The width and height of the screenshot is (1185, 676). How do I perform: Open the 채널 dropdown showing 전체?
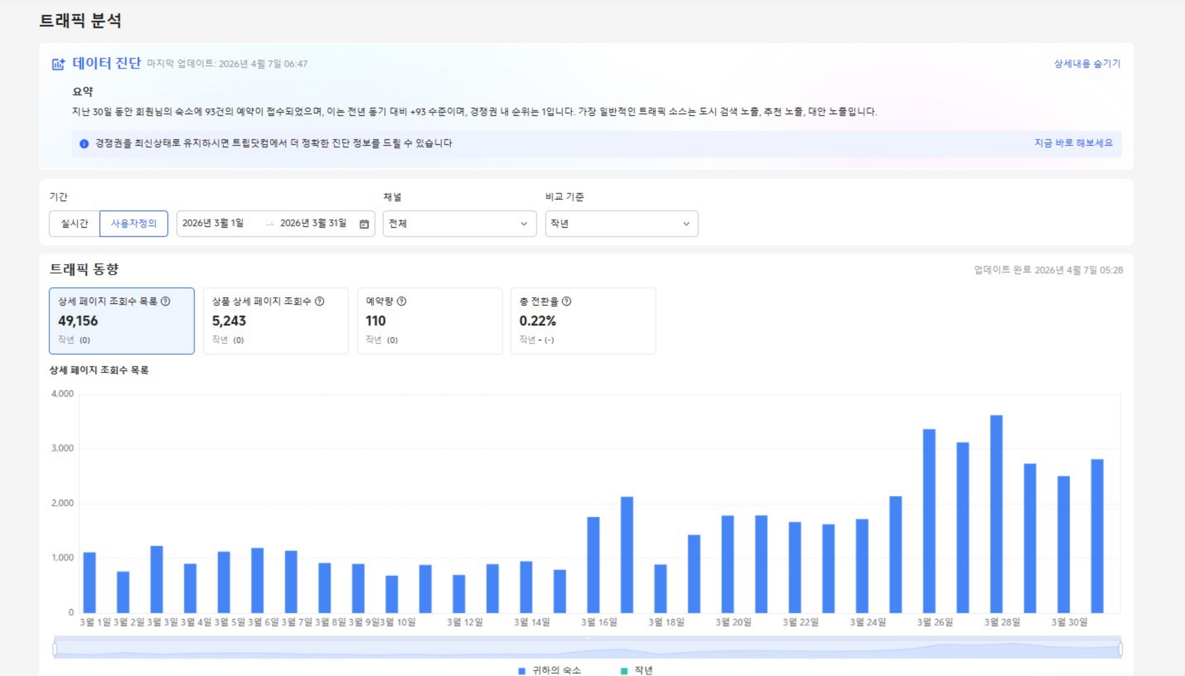point(459,224)
